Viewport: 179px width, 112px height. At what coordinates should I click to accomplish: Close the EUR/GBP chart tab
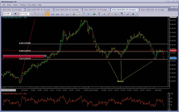(x=137, y=10)
